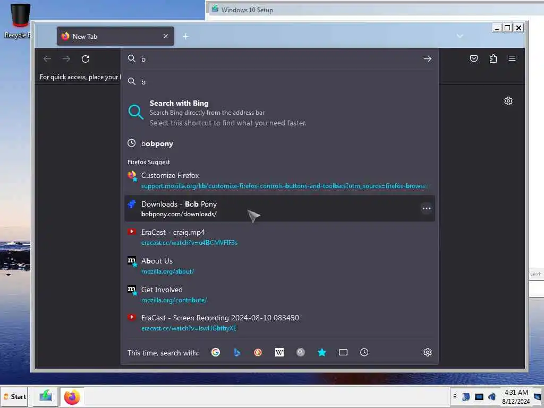The width and height of the screenshot is (544, 408).
Task: Click the Windows Start button
Action: click(x=14, y=397)
